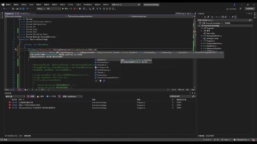The width and height of the screenshot is (257, 144).
Task: Select ReferenceCPlusDll.cs in Solution Explorer
Action: tap(214, 48)
